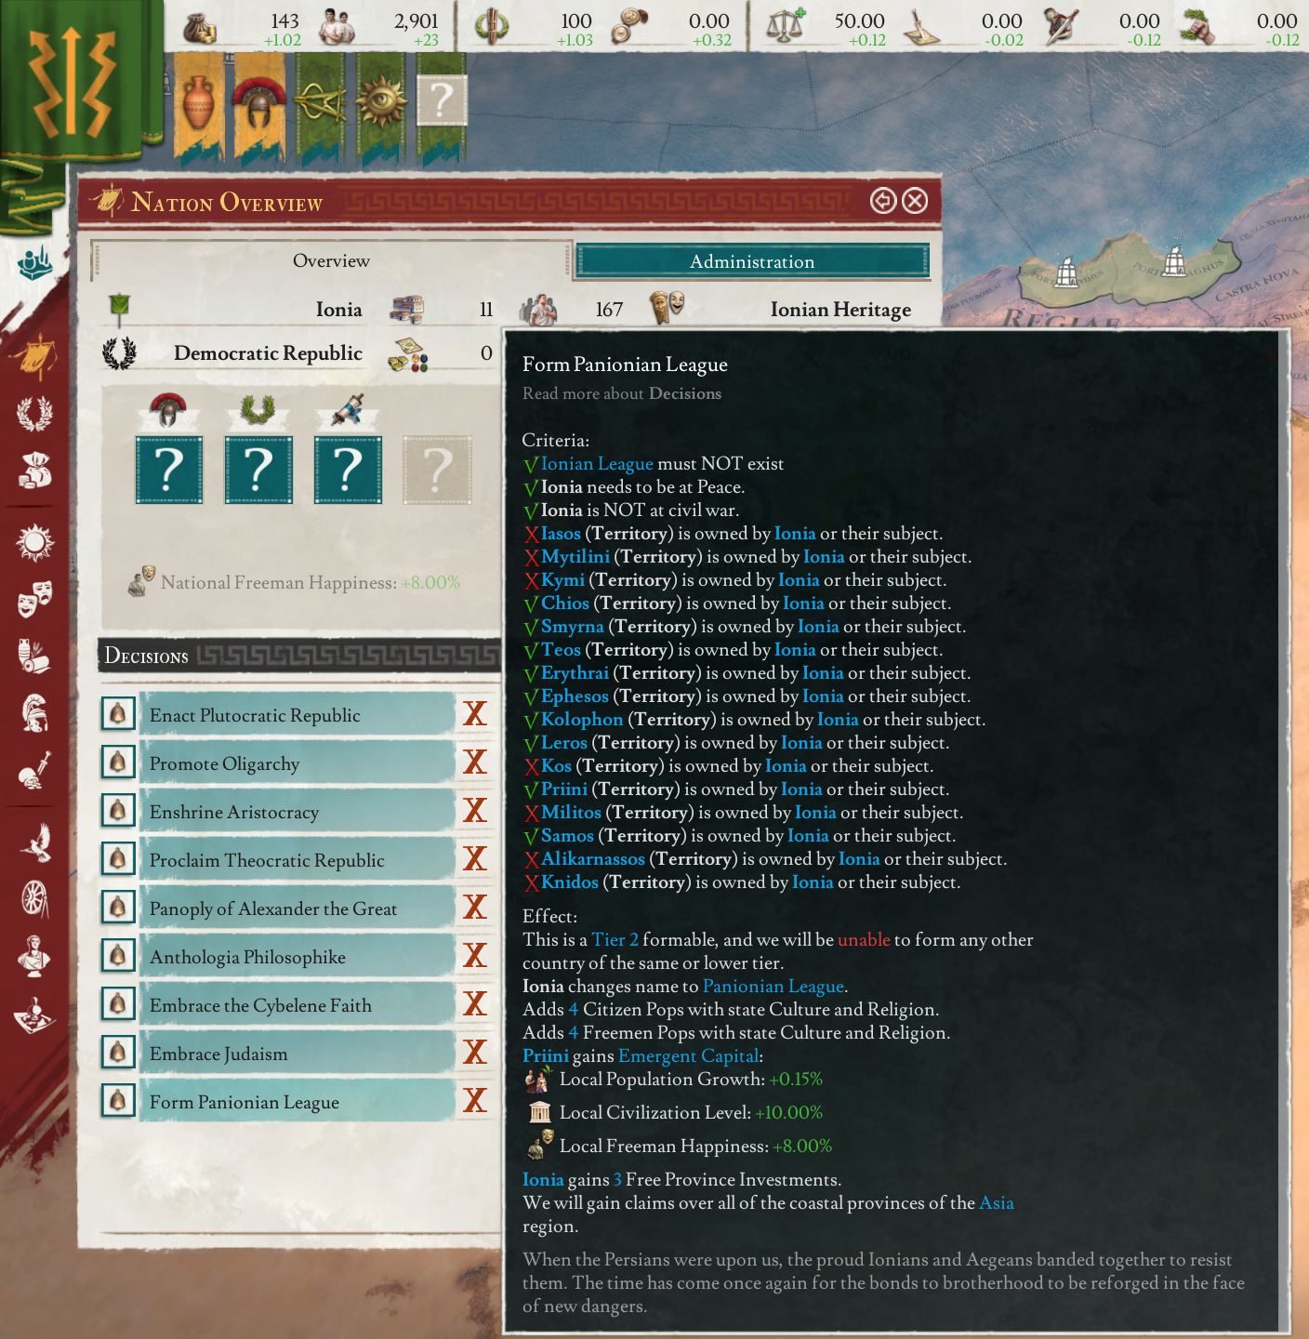Open the city building sidebar icon
This screenshot has height=1339, width=1309.
click(35, 264)
